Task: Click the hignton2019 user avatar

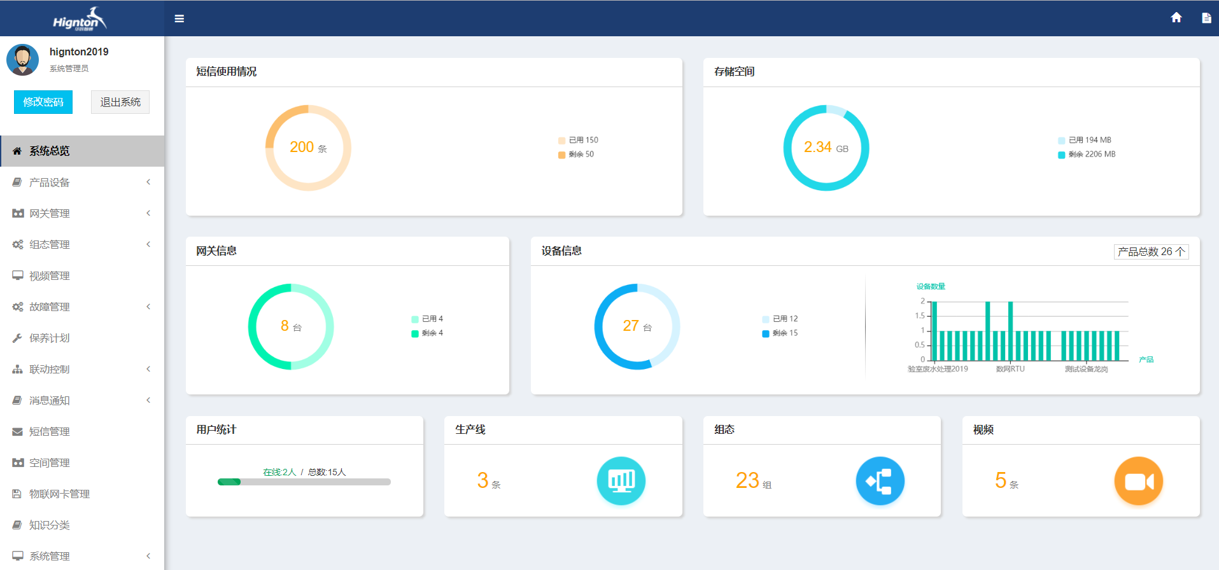Action: click(23, 60)
